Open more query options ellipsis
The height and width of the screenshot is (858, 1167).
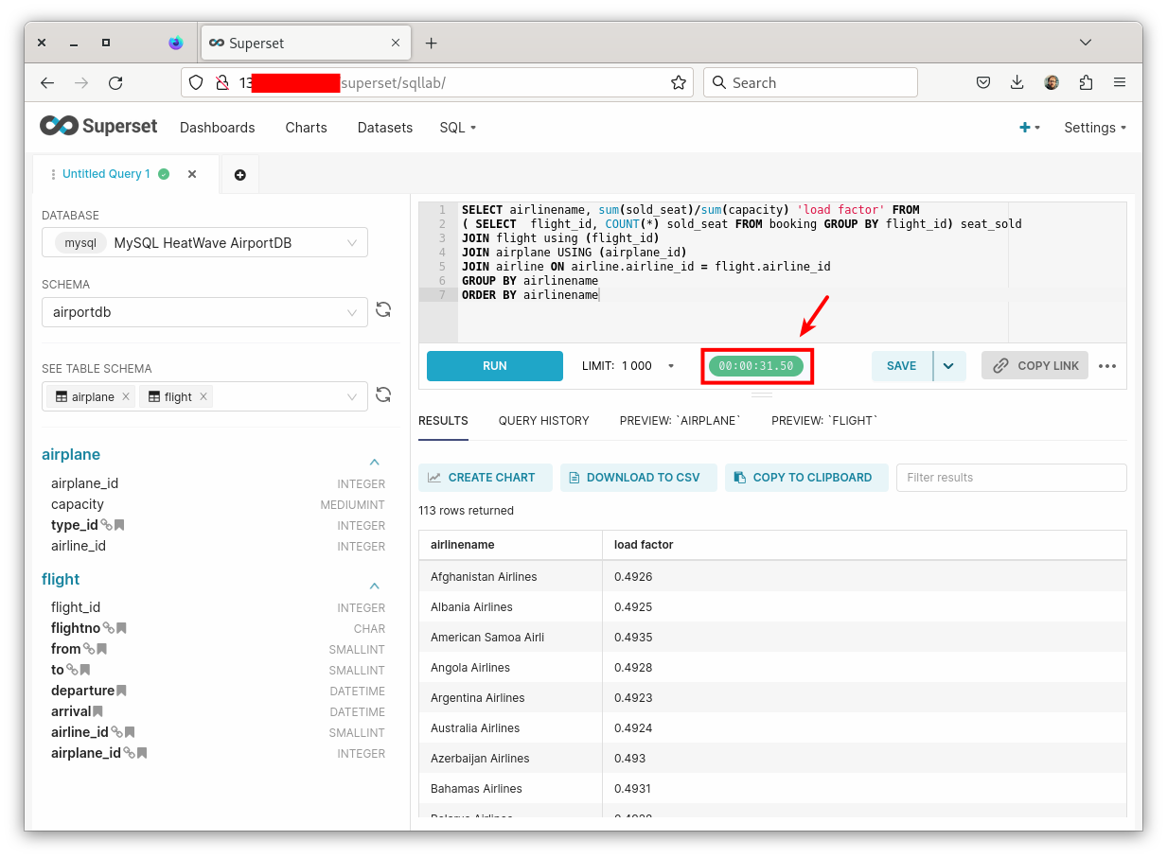[1107, 366]
